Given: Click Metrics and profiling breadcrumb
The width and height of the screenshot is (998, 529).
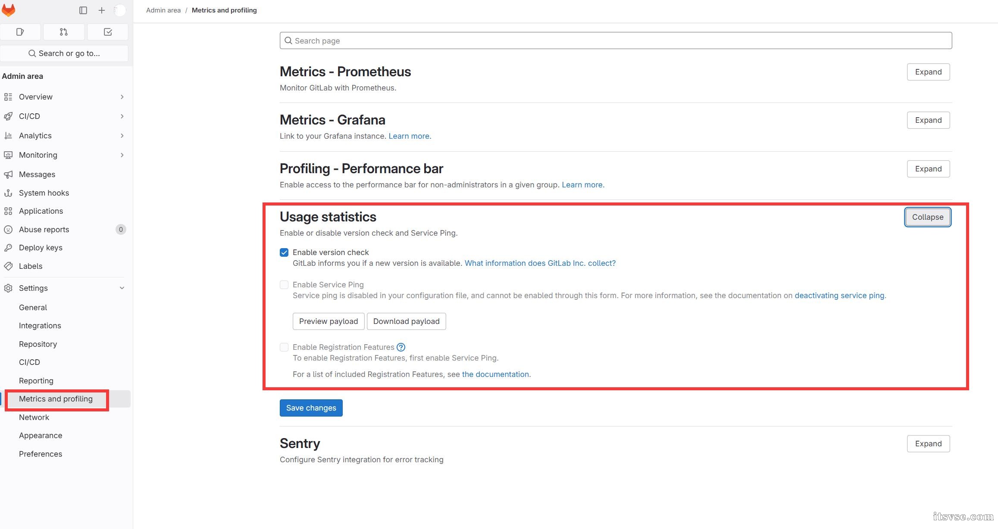Looking at the screenshot, I should [x=224, y=10].
